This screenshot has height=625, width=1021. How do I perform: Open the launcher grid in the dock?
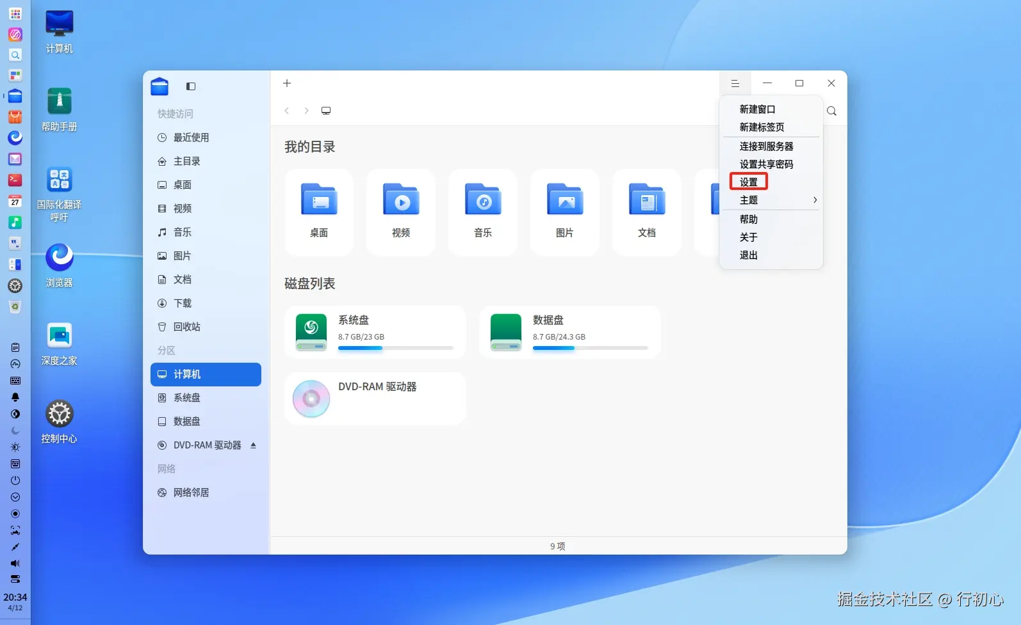coord(15,14)
